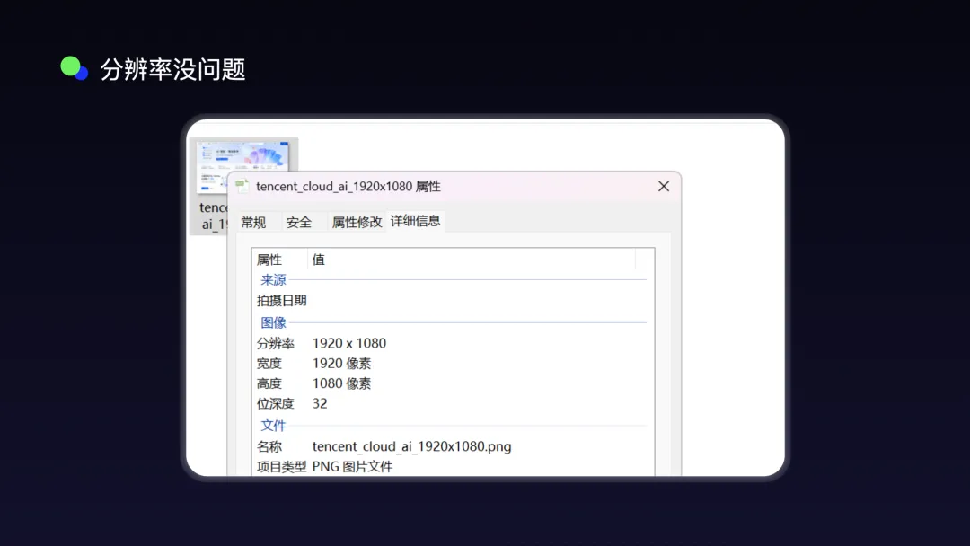Select the 来源 section heading
This screenshot has width=970, height=546.
click(x=273, y=280)
